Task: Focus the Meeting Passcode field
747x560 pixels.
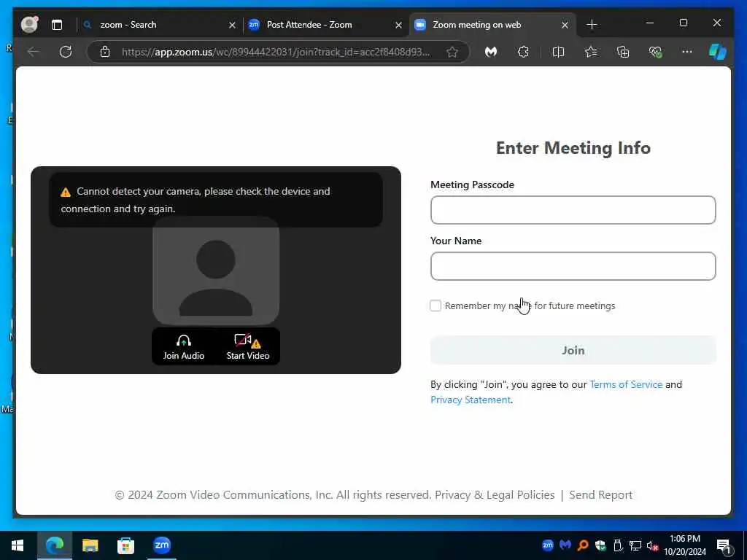Action: [573, 210]
